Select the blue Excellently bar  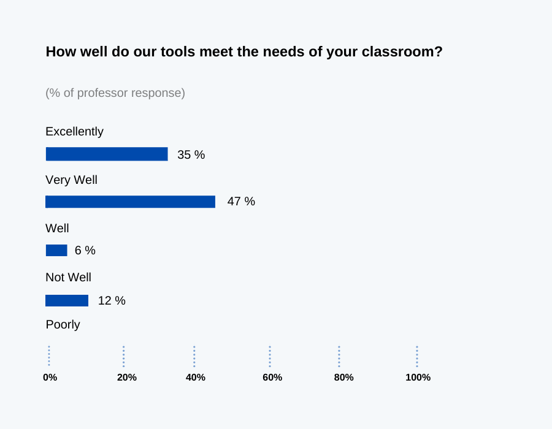coord(107,154)
